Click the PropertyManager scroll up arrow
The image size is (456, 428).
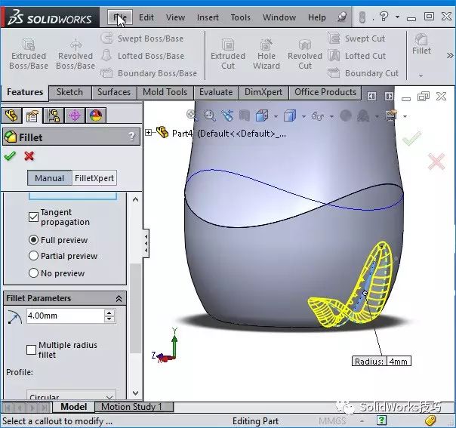(x=135, y=199)
